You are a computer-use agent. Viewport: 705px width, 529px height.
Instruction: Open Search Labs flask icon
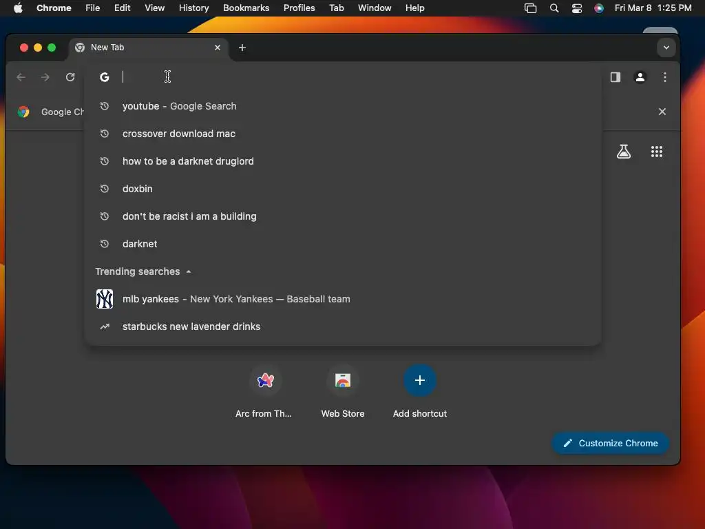click(x=624, y=152)
